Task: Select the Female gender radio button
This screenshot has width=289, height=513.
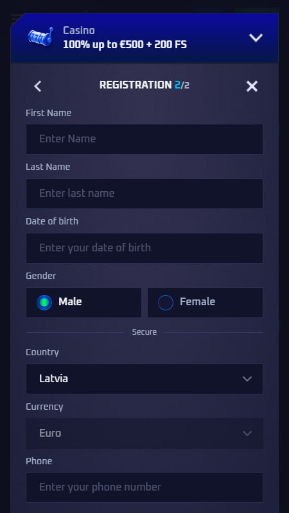Action: pos(166,302)
